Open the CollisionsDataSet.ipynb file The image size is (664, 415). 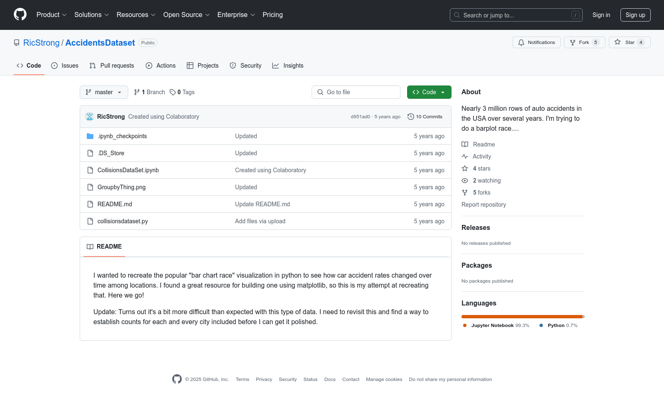pos(128,170)
